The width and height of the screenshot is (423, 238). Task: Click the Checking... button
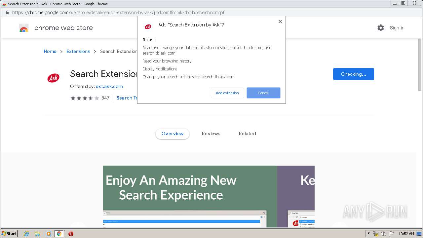354,74
